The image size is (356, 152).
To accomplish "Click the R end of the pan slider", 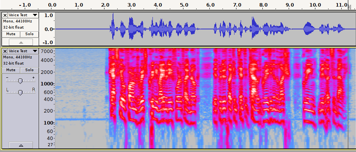I will [34, 90].
